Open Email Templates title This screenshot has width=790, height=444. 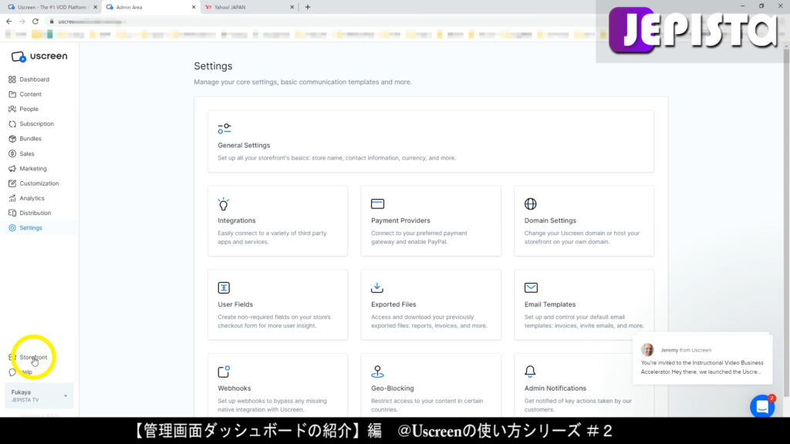pos(549,304)
